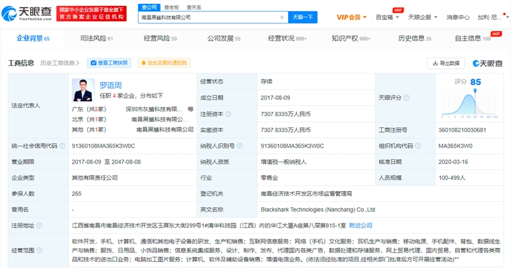Open the 公司发展 tab

224,38
